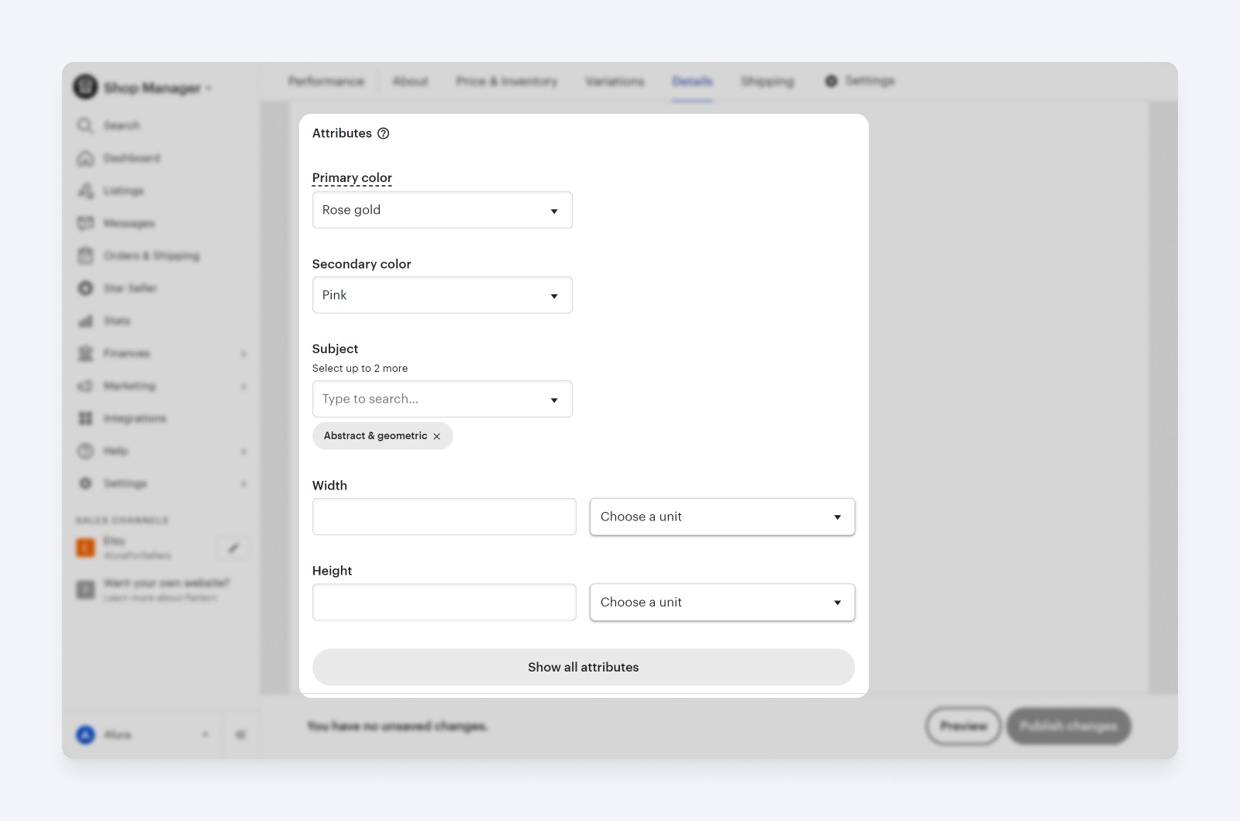This screenshot has height=821, width=1240.
Task: Collapse the sidebar with the double-arrow icon
Action: (x=240, y=734)
